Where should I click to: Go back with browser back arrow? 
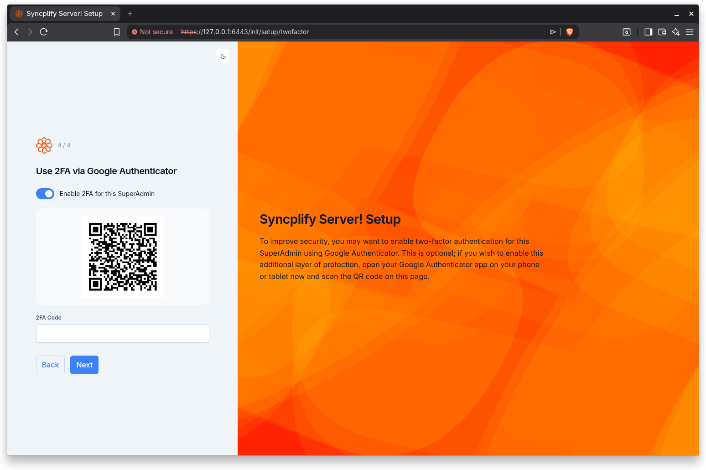click(x=17, y=32)
